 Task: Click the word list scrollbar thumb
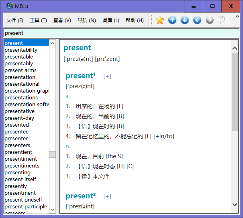point(53,154)
